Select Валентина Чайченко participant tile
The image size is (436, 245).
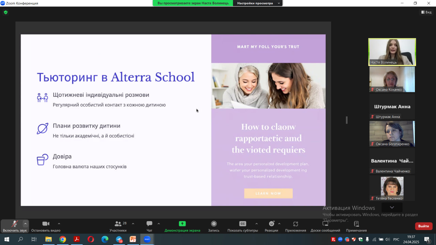pyautogui.click(x=392, y=161)
